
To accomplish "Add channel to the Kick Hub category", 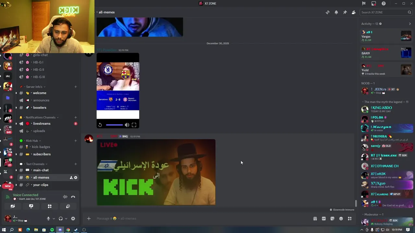I will click(x=76, y=141).
